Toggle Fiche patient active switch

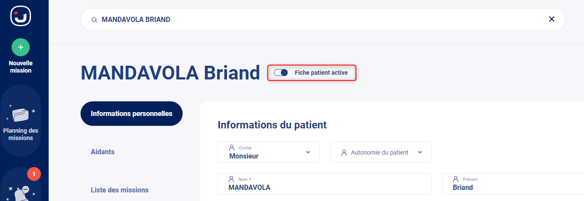point(281,73)
